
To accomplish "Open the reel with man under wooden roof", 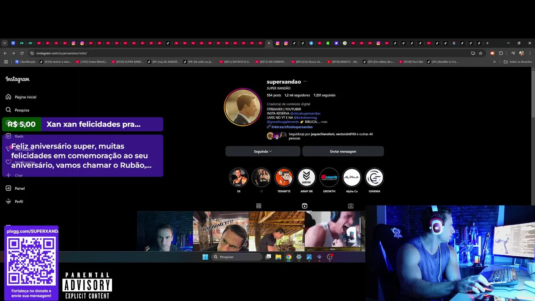I will [277, 231].
